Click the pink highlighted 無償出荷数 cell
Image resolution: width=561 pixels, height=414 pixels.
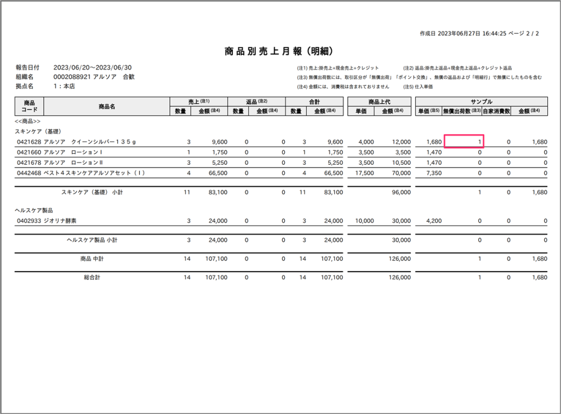pyautogui.click(x=463, y=142)
